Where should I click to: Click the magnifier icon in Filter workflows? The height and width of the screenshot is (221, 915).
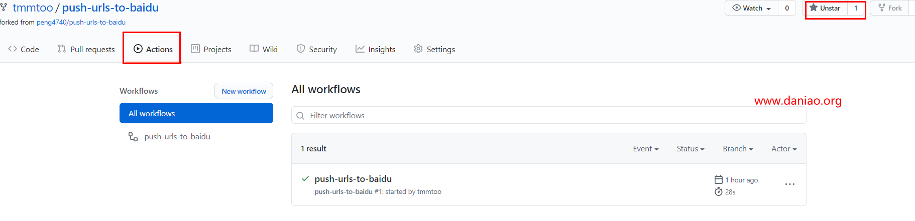coord(300,116)
